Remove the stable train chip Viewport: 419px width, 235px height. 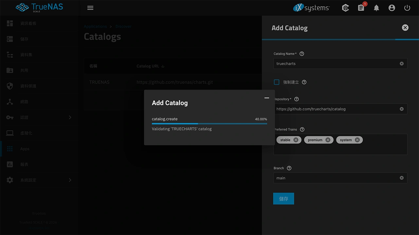coord(296,140)
